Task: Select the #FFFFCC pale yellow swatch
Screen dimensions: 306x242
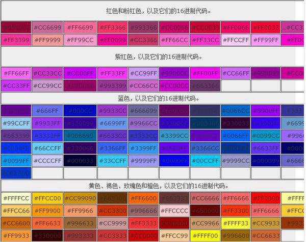Action: tap(16, 198)
